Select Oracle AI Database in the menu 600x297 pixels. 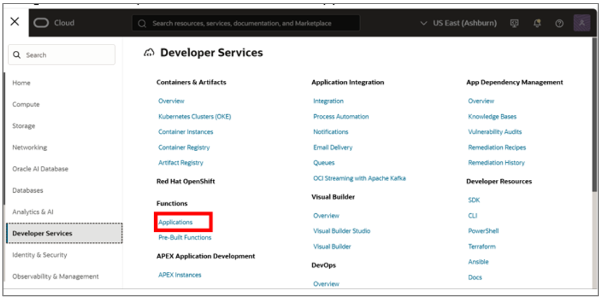pyautogui.click(x=40, y=169)
